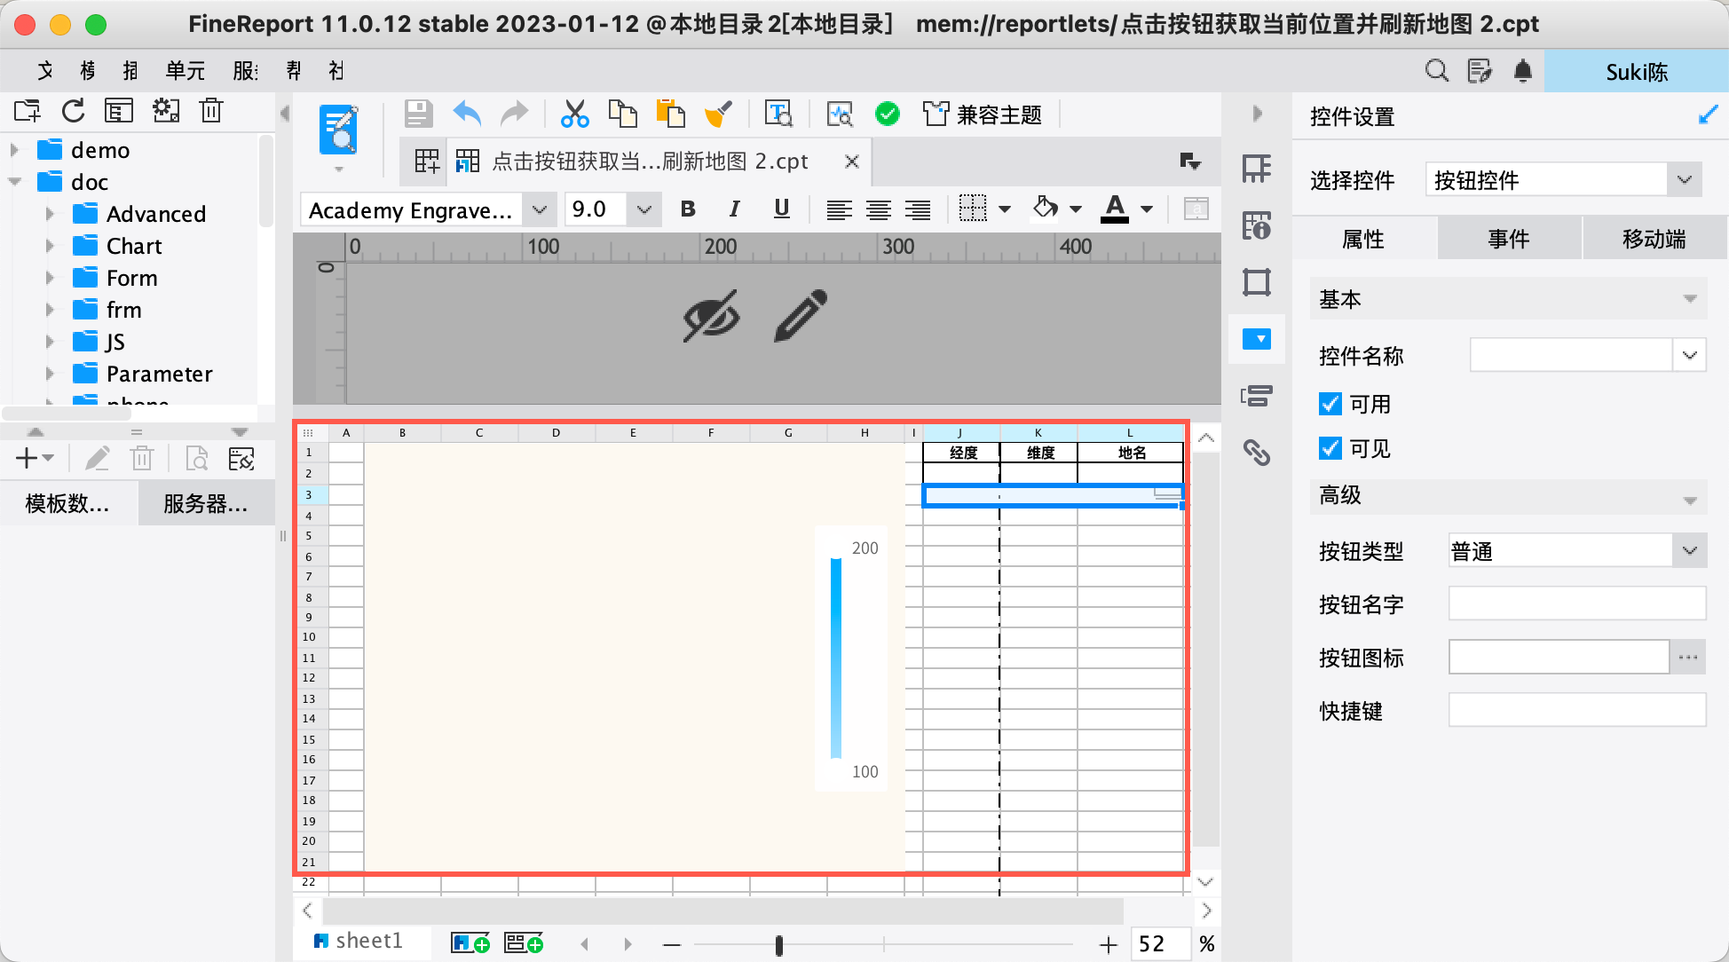Click the hidden eye icon in parameter pane
The height and width of the screenshot is (962, 1729).
point(711,316)
